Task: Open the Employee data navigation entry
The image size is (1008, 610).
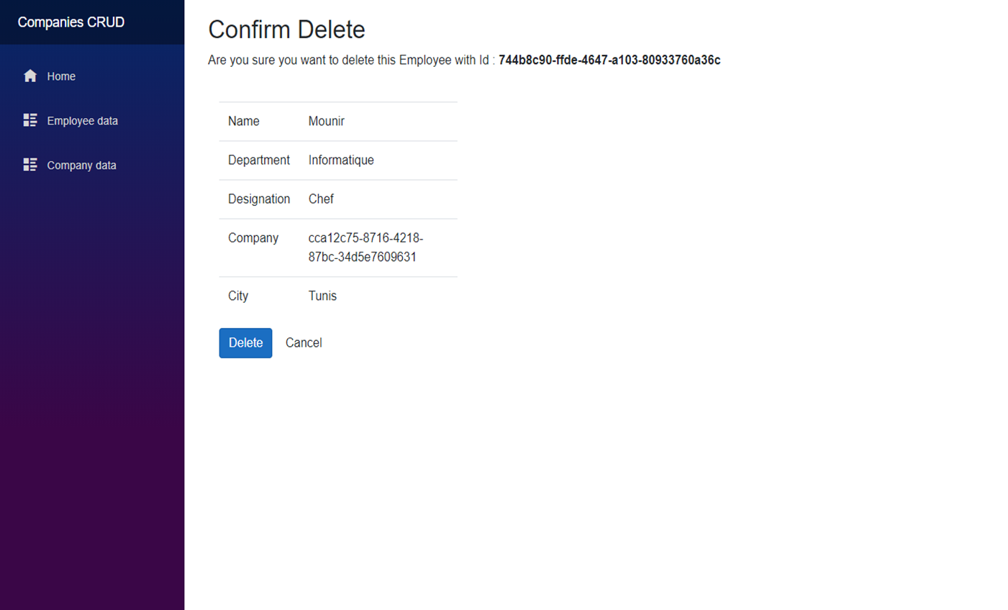Action: coord(82,120)
